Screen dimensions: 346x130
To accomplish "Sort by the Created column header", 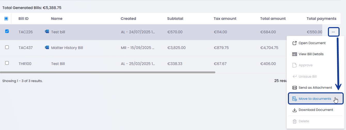I will point(128,19).
